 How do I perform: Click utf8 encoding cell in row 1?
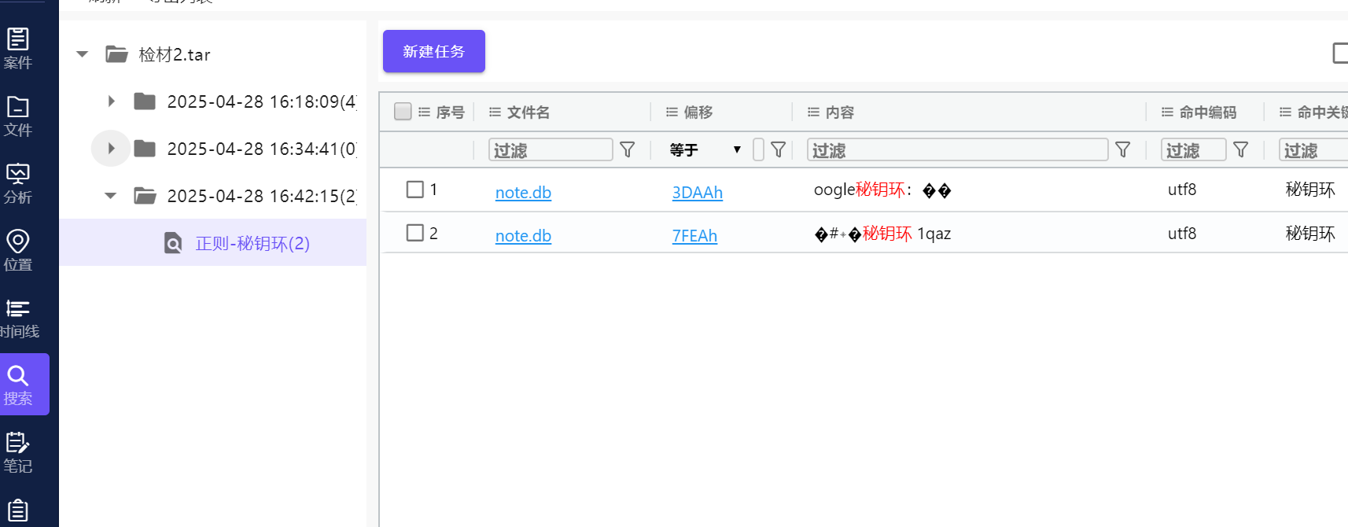click(x=1182, y=190)
